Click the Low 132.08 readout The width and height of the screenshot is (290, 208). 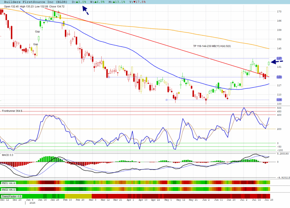coord(41,7)
